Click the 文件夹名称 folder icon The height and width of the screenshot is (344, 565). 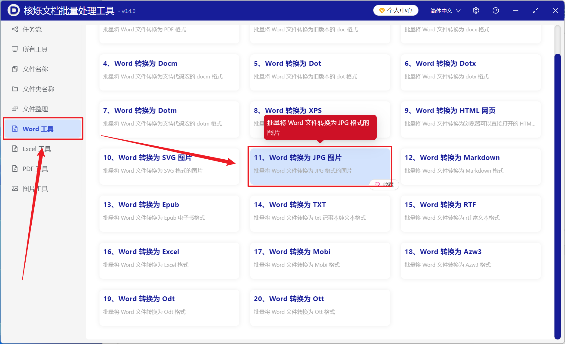(15, 89)
